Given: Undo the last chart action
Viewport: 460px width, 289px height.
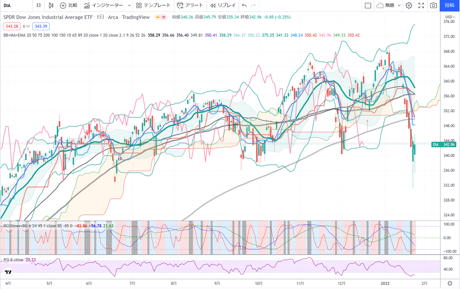Looking at the screenshot, I should pos(244,5).
